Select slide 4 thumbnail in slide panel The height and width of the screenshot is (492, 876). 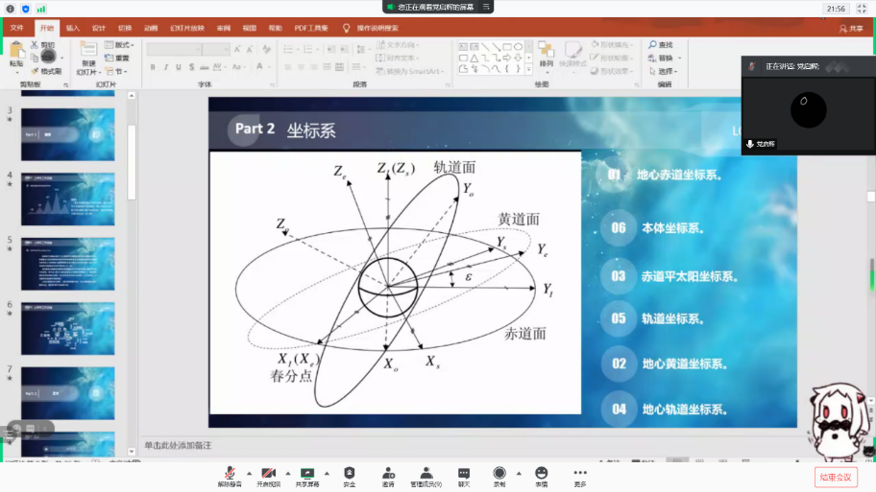pyautogui.click(x=67, y=199)
